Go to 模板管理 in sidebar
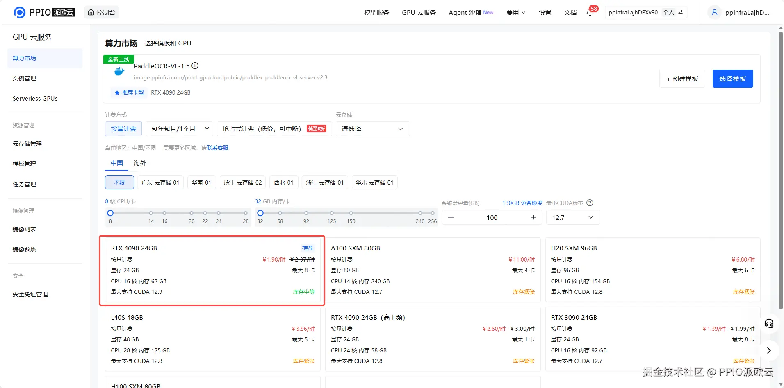 [45, 164]
